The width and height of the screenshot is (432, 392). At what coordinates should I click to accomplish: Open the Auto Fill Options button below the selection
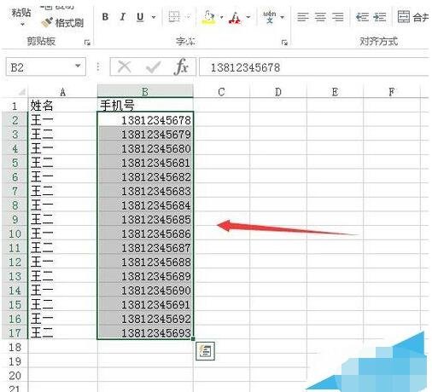[205, 351]
